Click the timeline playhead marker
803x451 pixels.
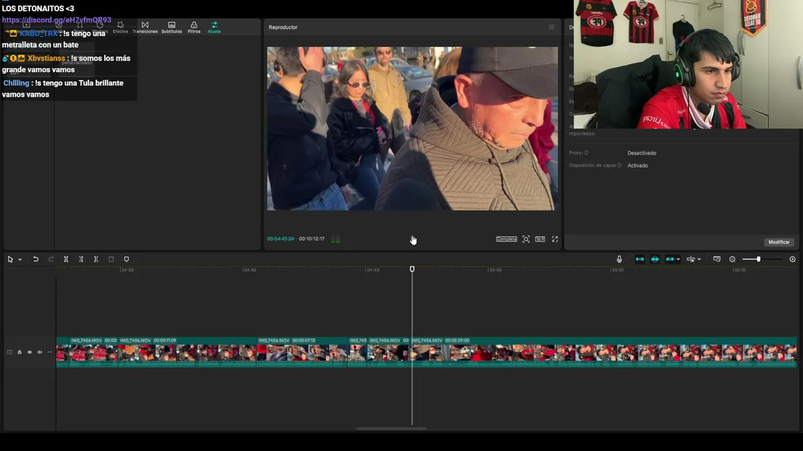pos(412,269)
